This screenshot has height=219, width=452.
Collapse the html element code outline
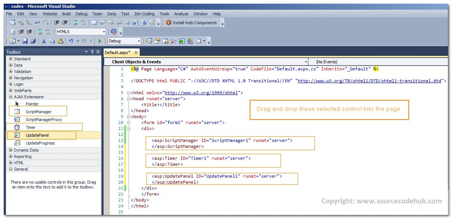[129, 93]
